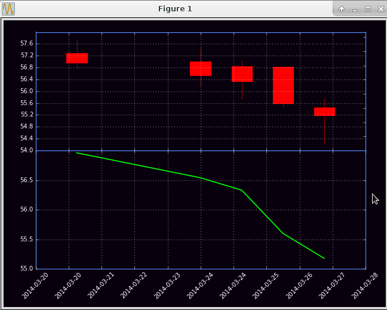Viewport: 387px width, 310px height.
Task: Click the 57.6 y-axis label
Action: pyautogui.click(x=27, y=44)
